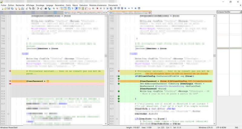
Task: Close the right pane document tab
Action: click(x=149, y=13)
